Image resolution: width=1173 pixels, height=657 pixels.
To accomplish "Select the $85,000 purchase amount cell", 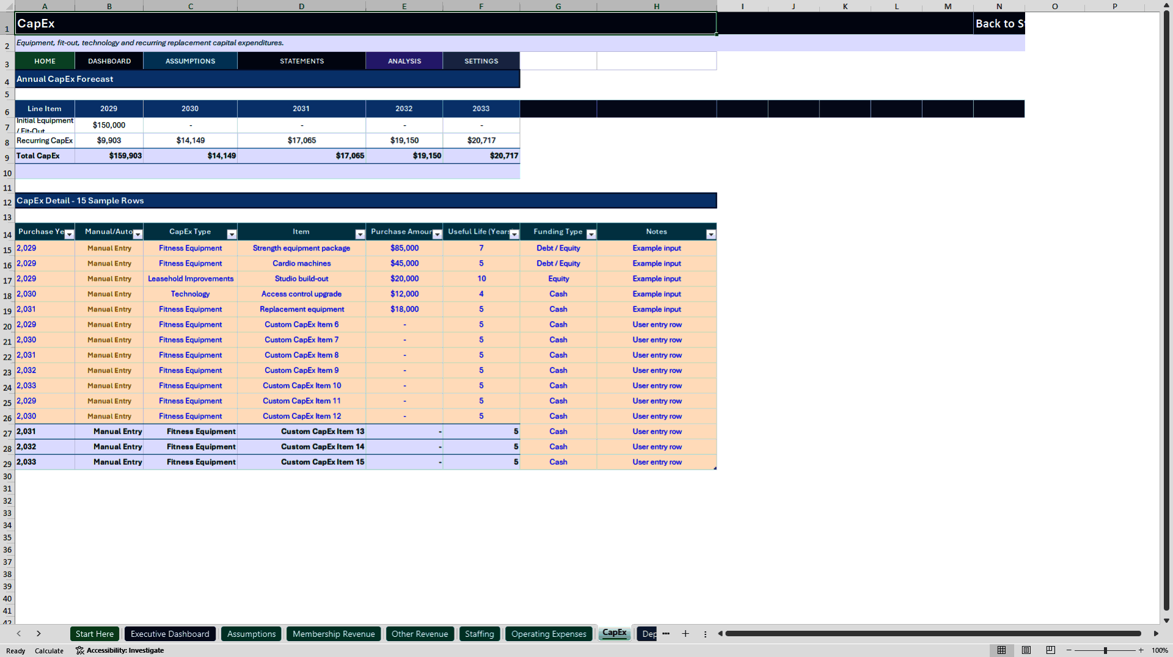I will 404,248.
